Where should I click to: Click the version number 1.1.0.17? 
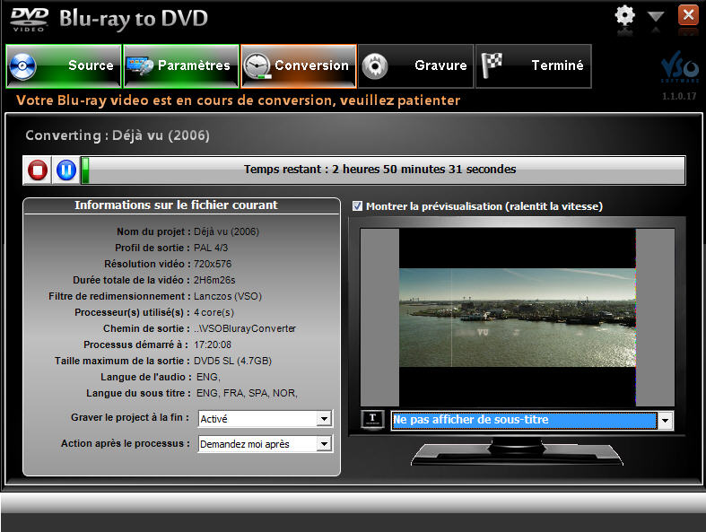coord(679,96)
